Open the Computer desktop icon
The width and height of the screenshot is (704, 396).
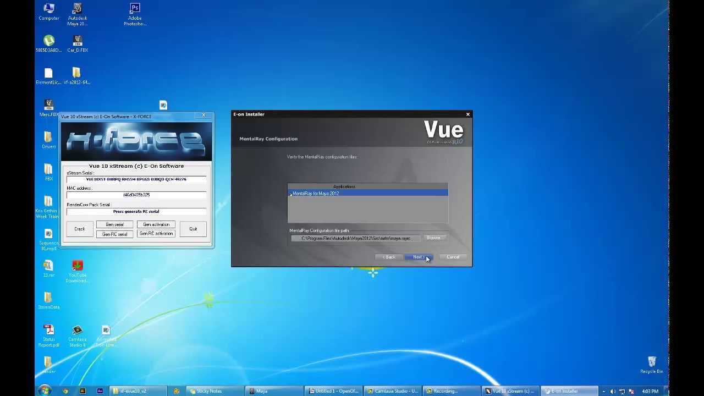tap(48, 12)
